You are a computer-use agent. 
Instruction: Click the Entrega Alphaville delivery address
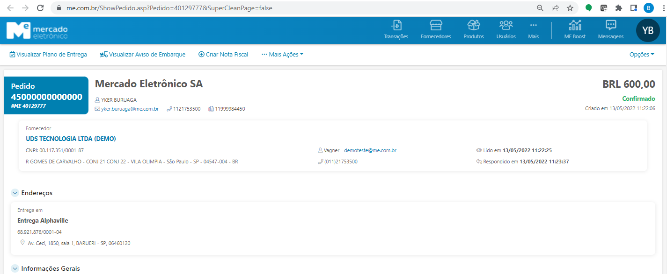(x=43, y=220)
